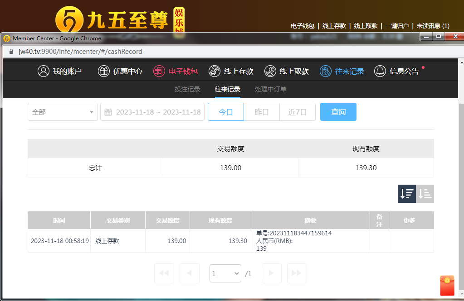Click 线上存款 link in background page header

coord(334,26)
